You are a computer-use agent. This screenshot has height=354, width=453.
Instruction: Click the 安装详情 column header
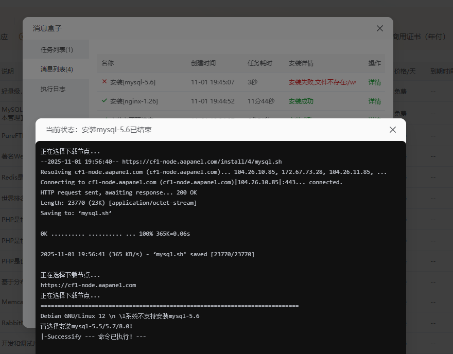[301, 63]
